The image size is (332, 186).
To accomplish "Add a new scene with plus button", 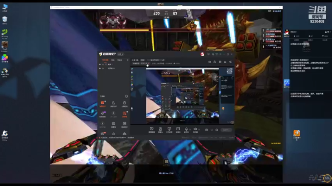I will (128, 60).
